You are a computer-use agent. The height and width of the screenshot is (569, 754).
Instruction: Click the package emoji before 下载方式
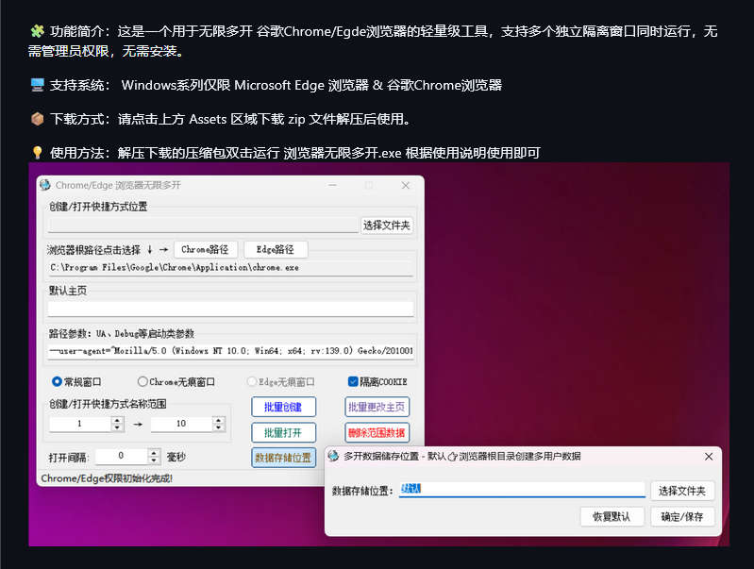point(37,119)
